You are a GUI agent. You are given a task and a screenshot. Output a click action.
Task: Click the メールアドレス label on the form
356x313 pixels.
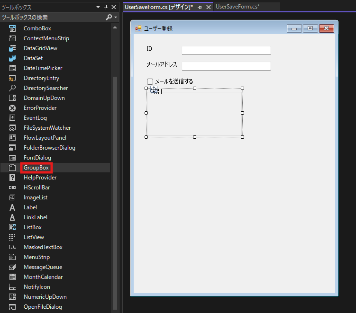[x=162, y=65]
